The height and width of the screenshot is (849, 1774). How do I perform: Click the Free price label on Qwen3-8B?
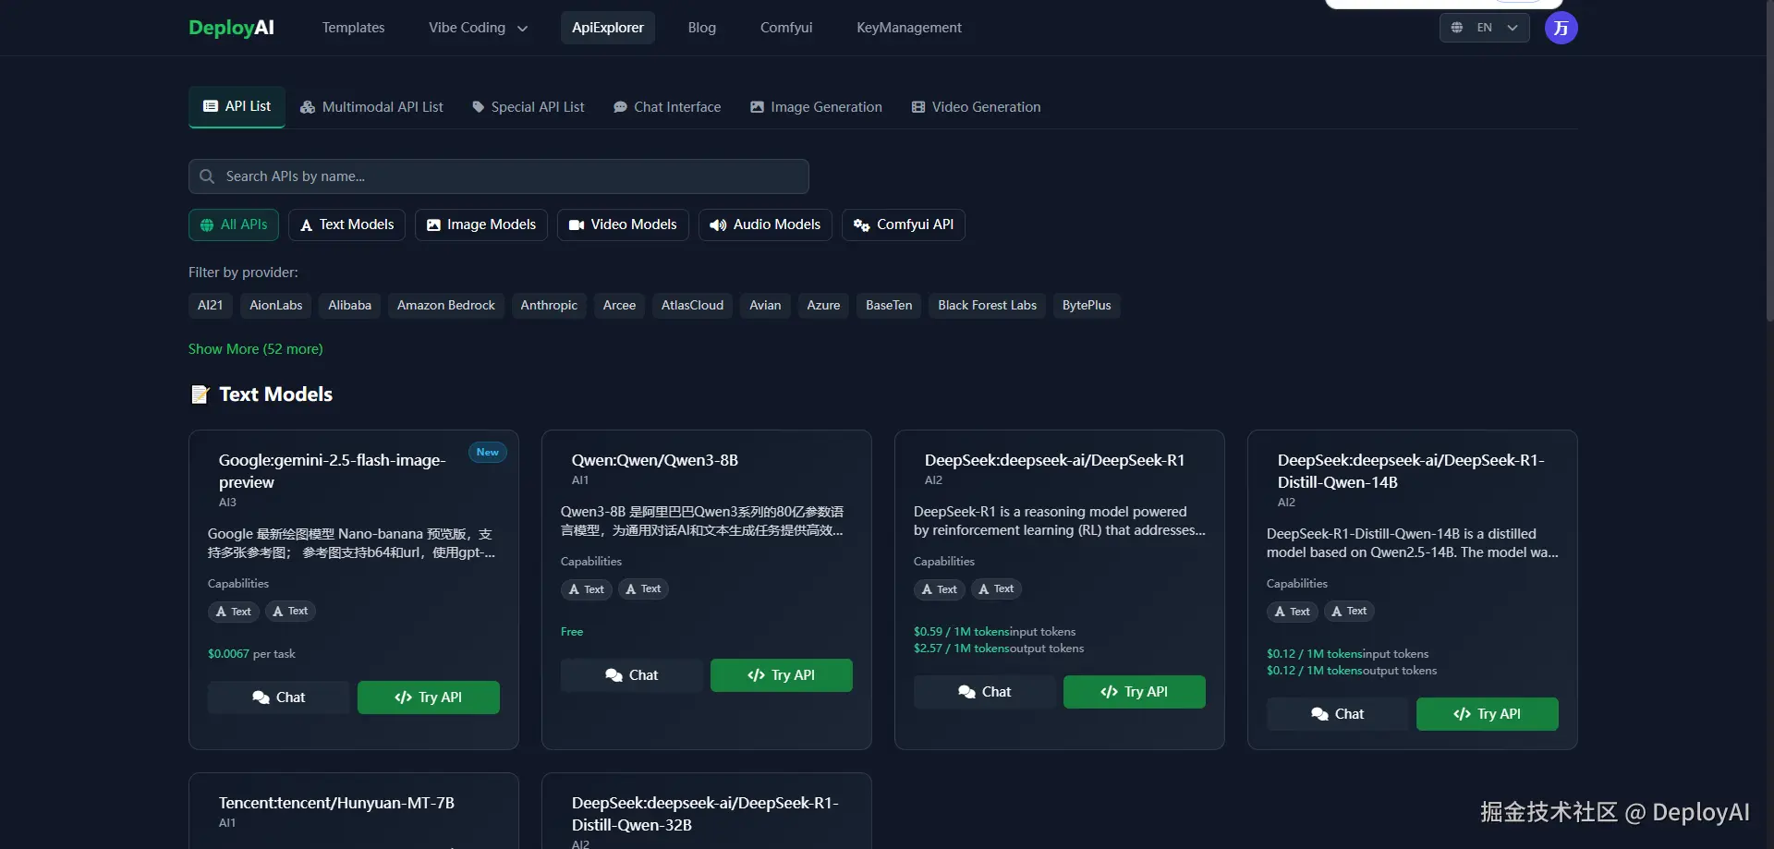[572, 632]
